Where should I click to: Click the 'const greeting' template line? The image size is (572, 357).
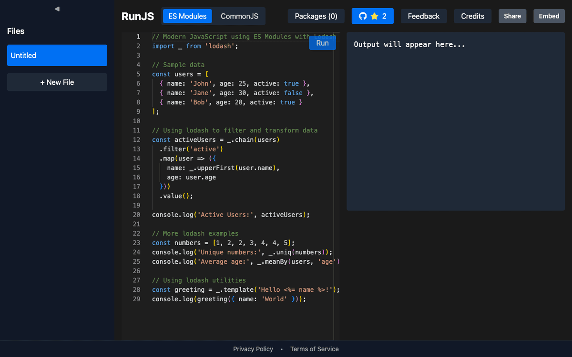pos(246,289)
